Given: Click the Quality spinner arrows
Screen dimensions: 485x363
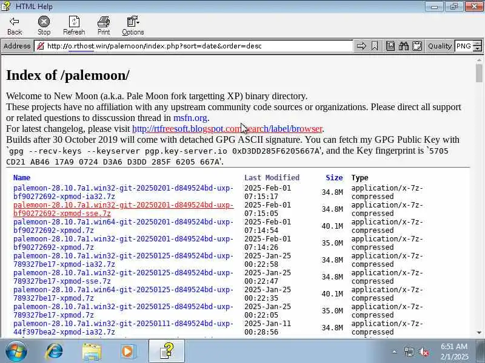Looking at the screenshot, I should click(x=478, y=46).
